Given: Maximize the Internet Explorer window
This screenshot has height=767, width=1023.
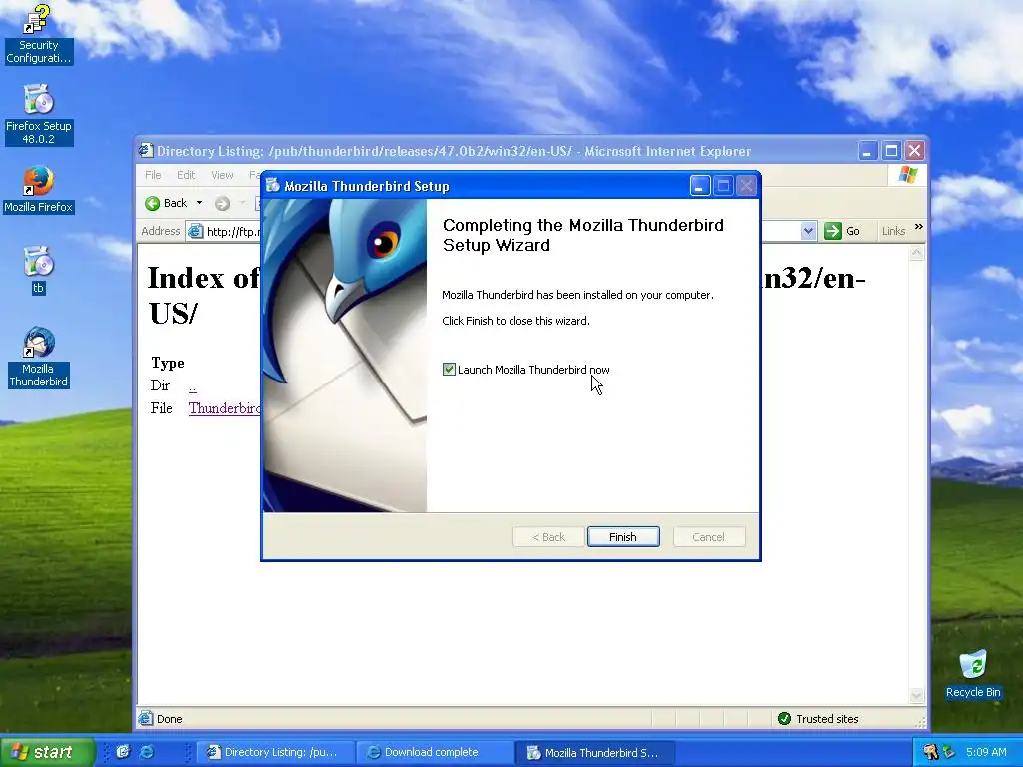Looking at the screenshot, I should [x=891, y=151].
